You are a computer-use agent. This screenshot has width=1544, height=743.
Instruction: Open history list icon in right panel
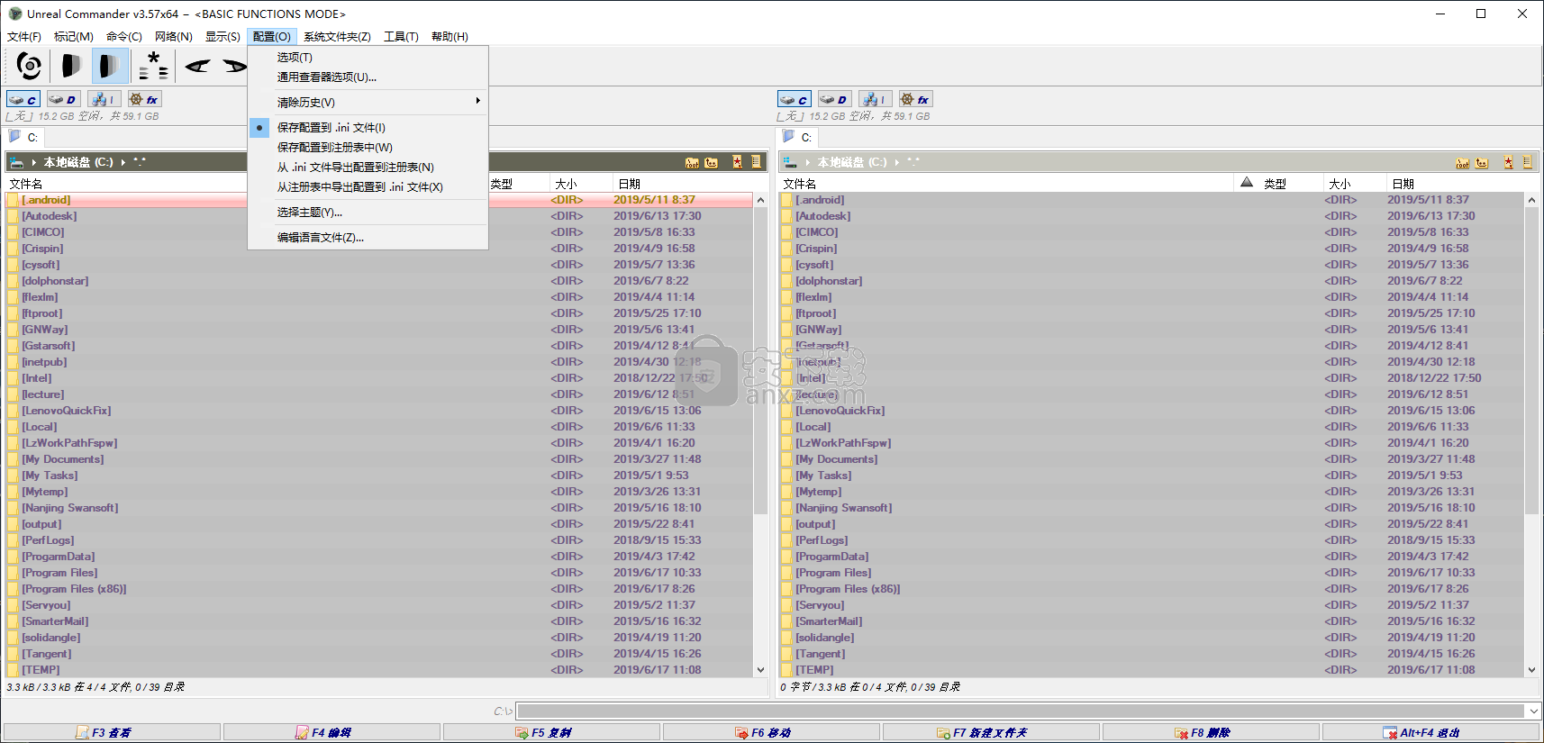click(1527, 162)
